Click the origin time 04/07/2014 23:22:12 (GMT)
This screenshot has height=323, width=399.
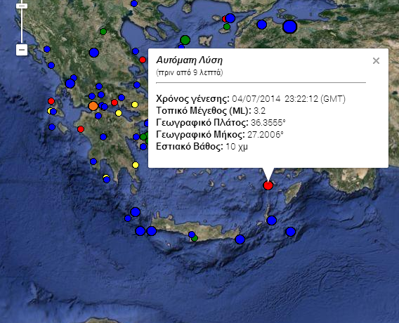[289, 99]
